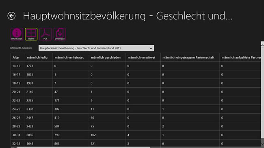Viewport: 264px width, 148px height.
Task: Click the page title Hauptwohnsitzbevölkerung heading
Action: [x=128, y=16]
